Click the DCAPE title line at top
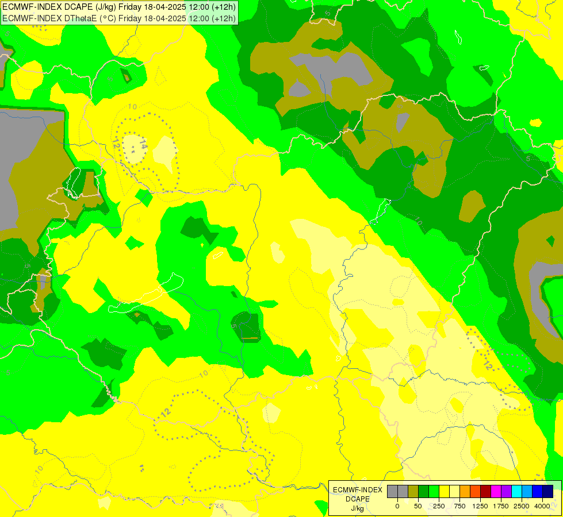The image size is (563, 517). coord(119,7)
